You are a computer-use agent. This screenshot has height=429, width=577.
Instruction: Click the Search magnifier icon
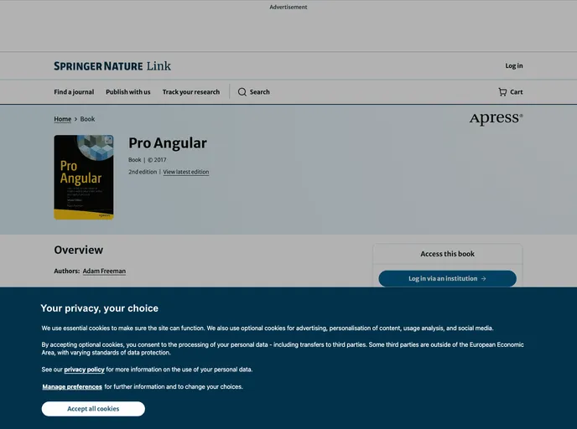tap(242, 92)
